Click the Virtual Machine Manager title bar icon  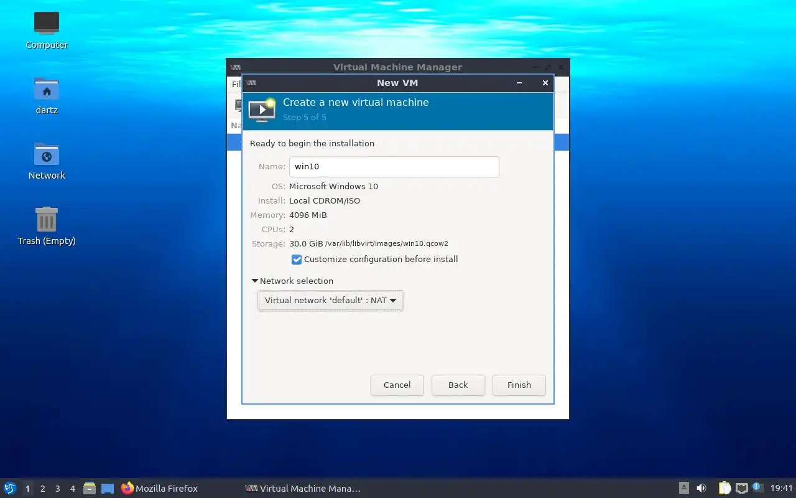pyautogui.click(x=236, y=67)
